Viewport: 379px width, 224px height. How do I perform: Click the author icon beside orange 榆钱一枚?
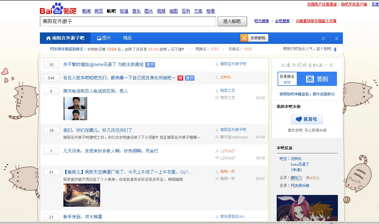click(217, 171)
